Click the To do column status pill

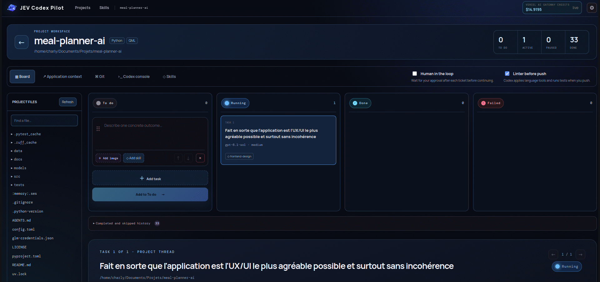click(105, 103)
